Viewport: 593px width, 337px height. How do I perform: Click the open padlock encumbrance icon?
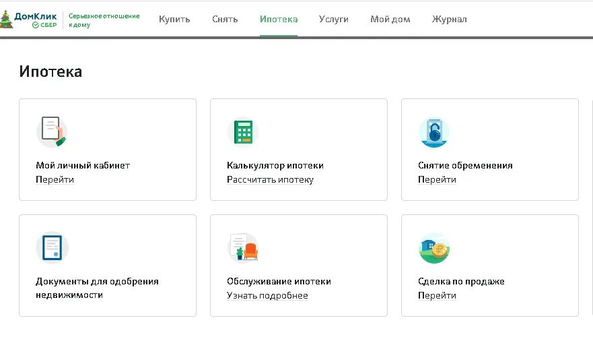pyautogui.click(x=434, y=132)
